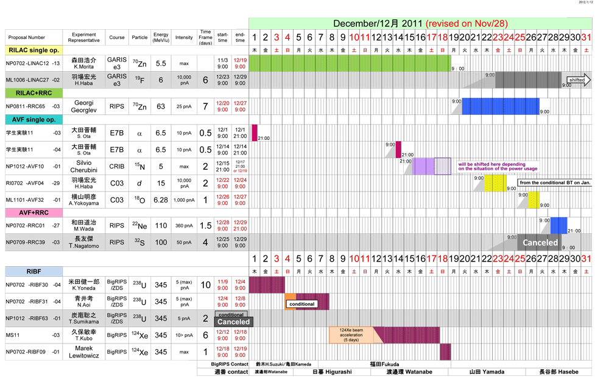Click the maroon bar for NP0702-RIBF30
The image size is (609, 377).
coord(267,285)
